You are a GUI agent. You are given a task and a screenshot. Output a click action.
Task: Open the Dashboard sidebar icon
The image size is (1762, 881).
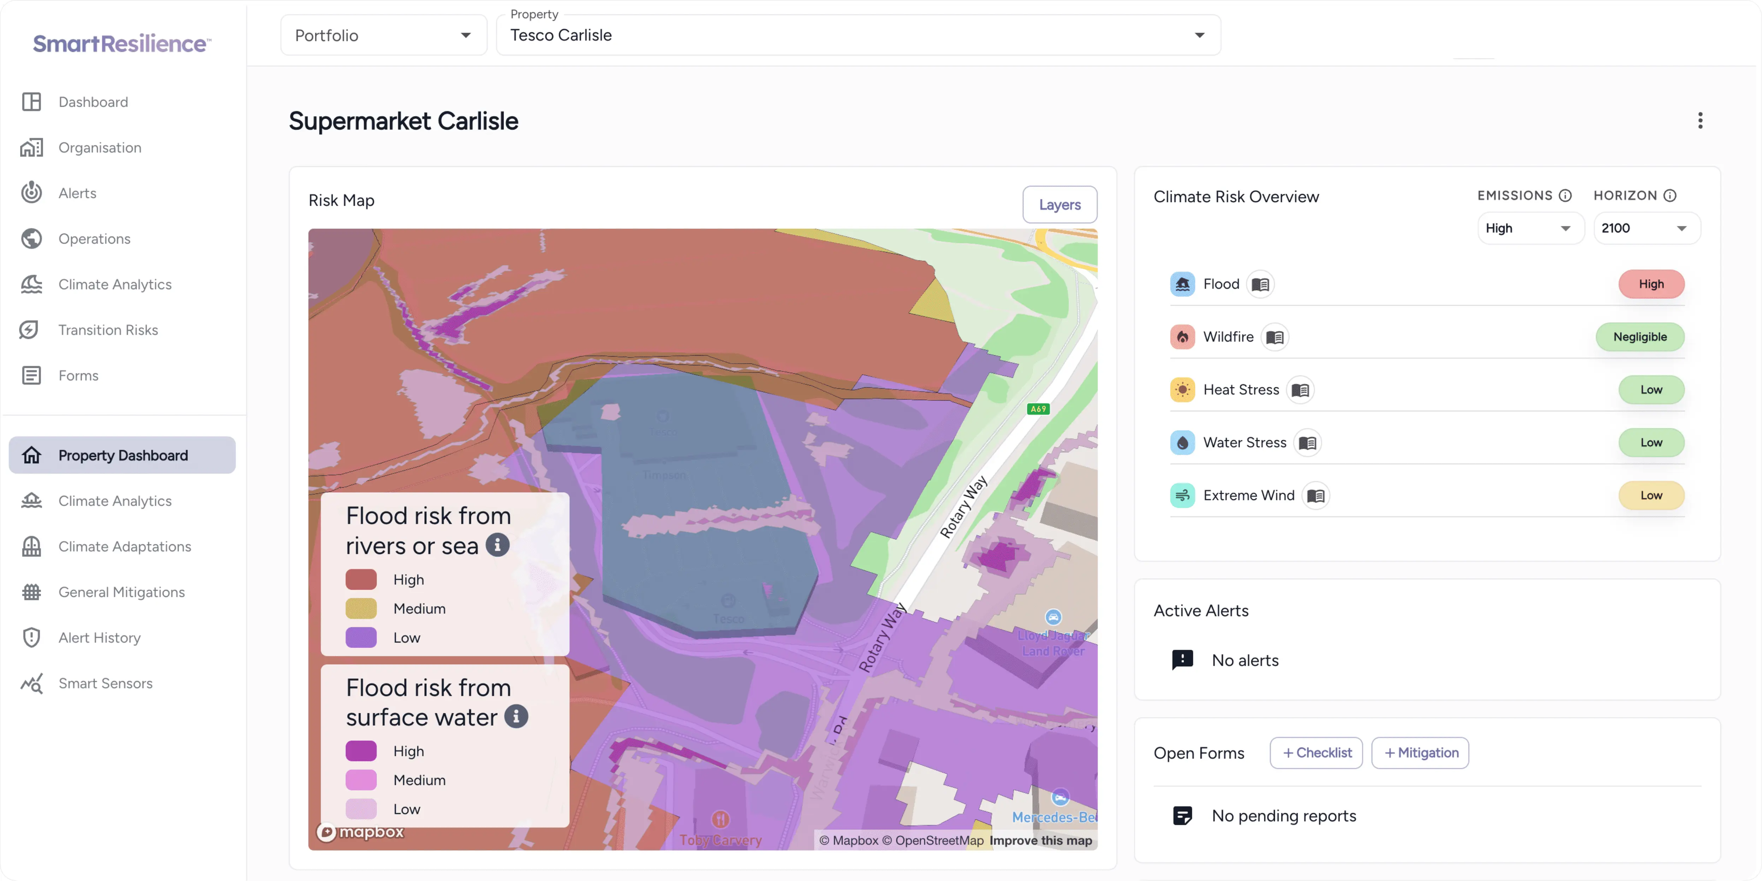click(x=31, y=102)
